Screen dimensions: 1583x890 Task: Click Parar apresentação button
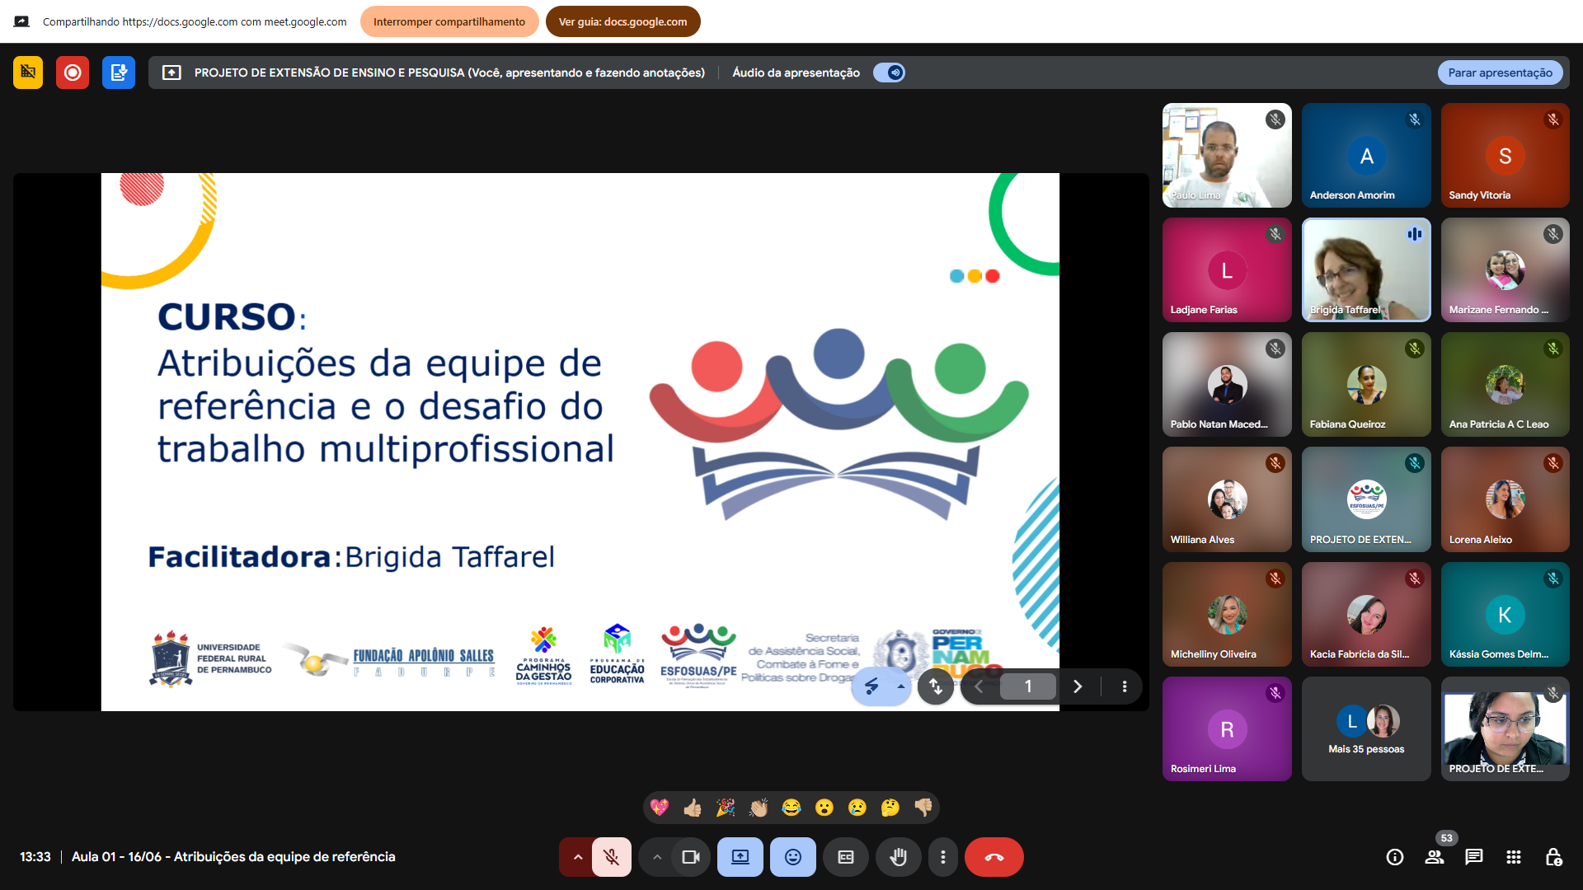point(1500,73)
